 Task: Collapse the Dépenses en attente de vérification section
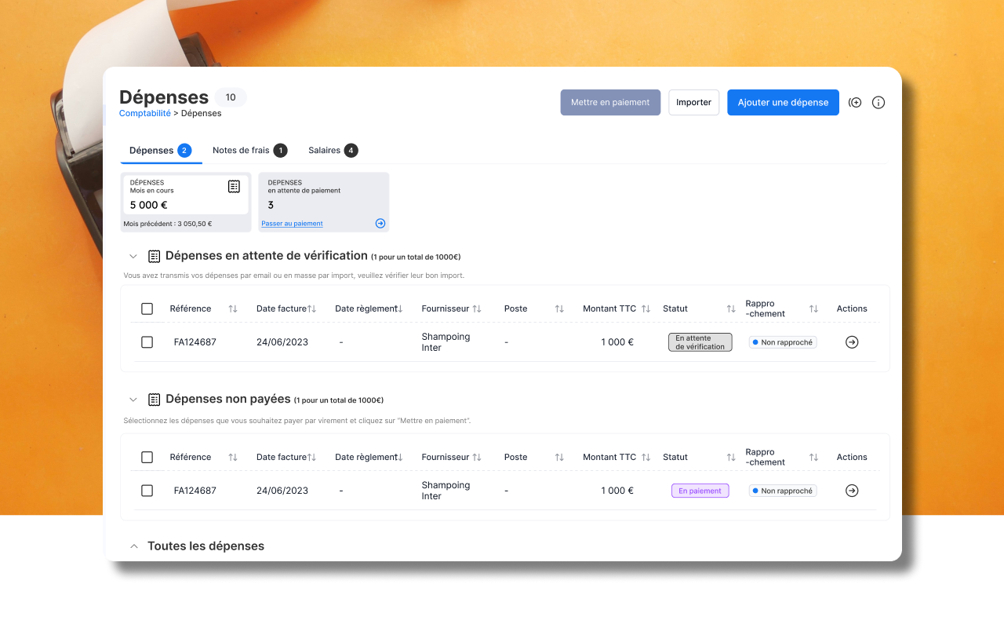click(133, 256)
